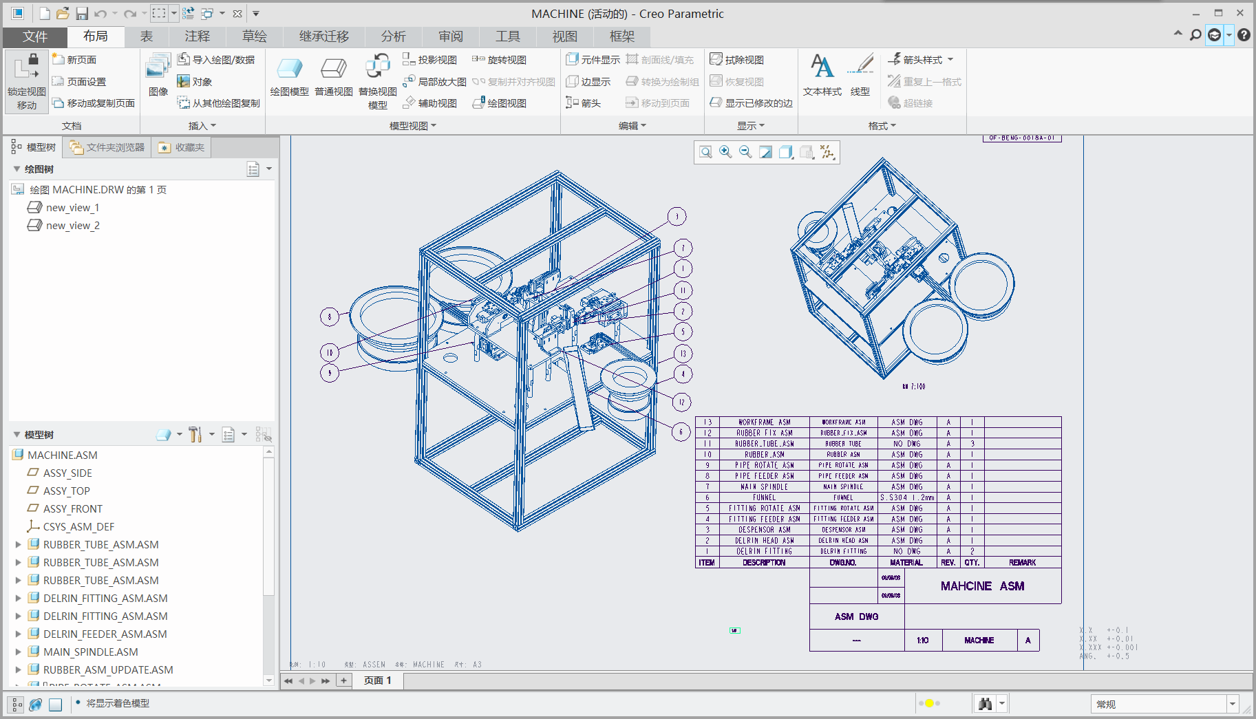1256x719 pixels.
Task: Click the Zoom In icon
Action: [x=725, y=152]
